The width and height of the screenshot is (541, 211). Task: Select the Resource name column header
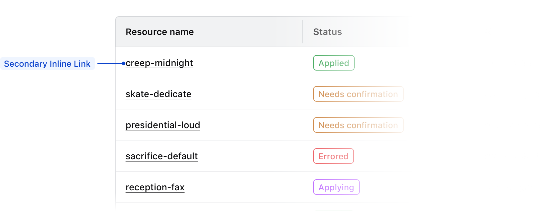(x=160, y=32)
